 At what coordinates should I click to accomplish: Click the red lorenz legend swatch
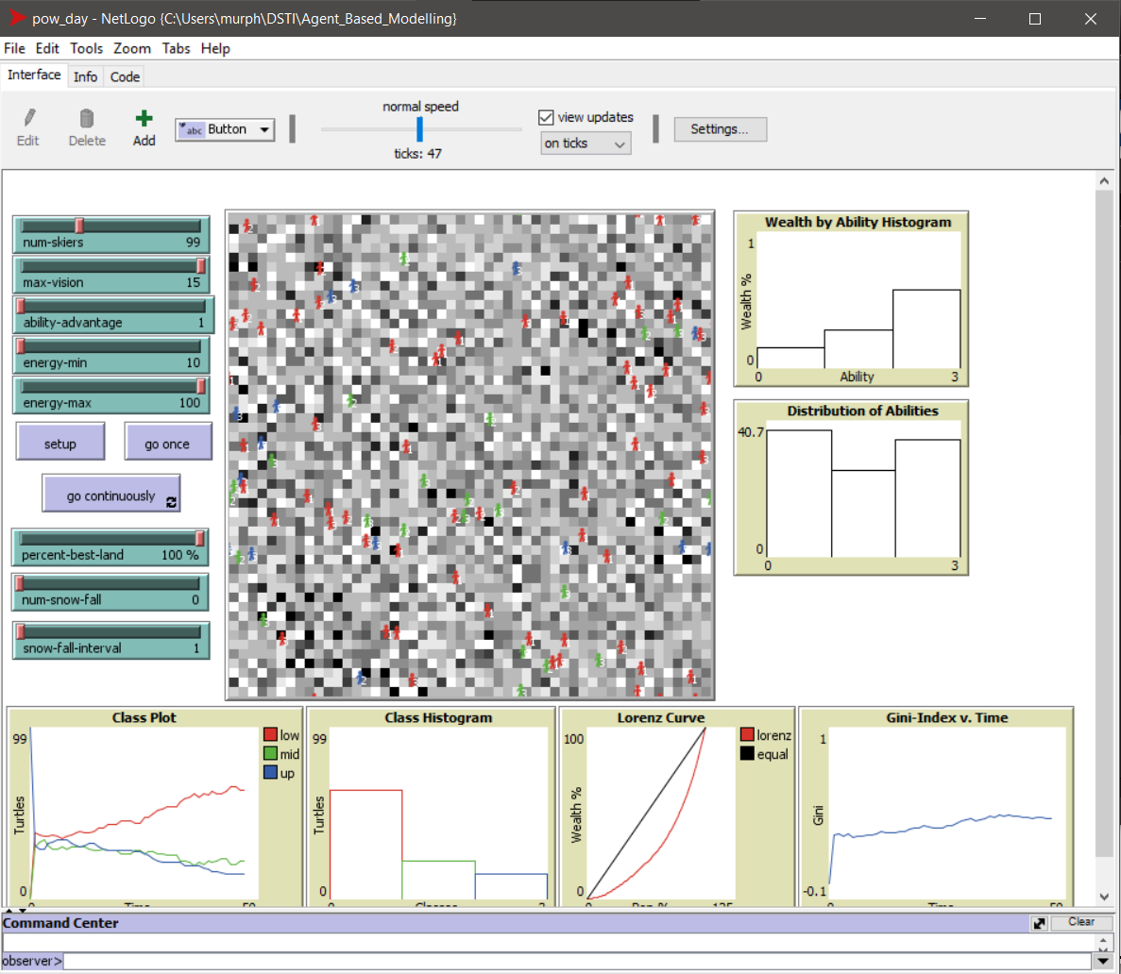(747, 735)
